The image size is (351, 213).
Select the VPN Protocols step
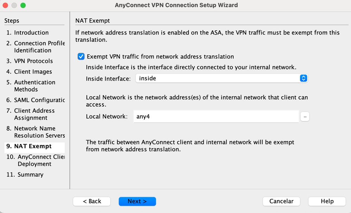[33, 61]
